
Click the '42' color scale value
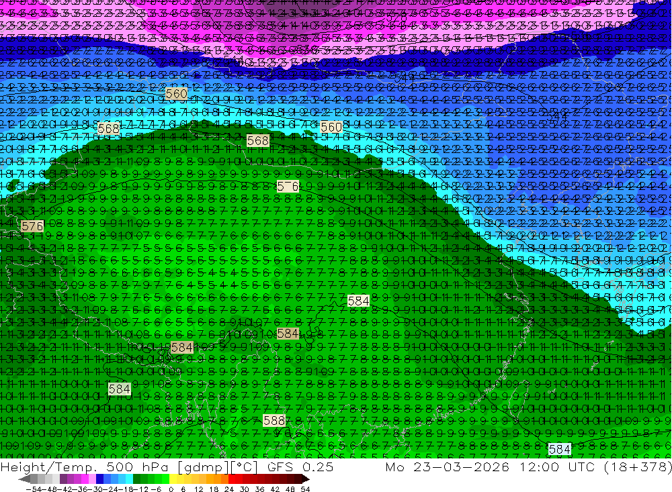click(275, 489)
